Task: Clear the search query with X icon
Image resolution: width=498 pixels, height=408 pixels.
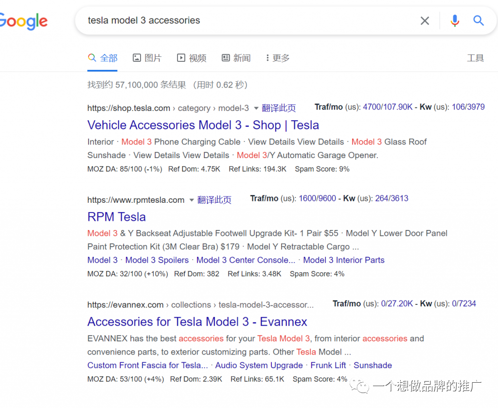Action: coord(425,20)
